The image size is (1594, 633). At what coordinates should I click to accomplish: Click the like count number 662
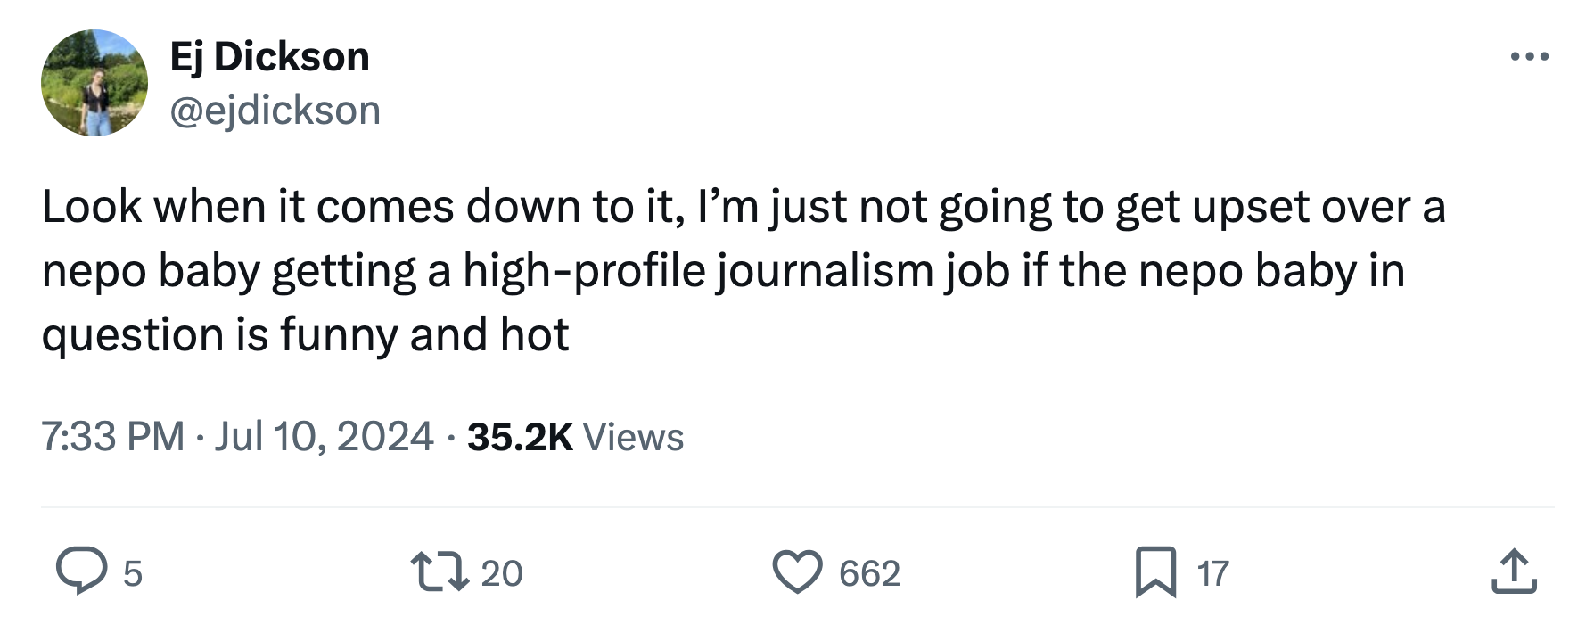click(x=869, y=573)
